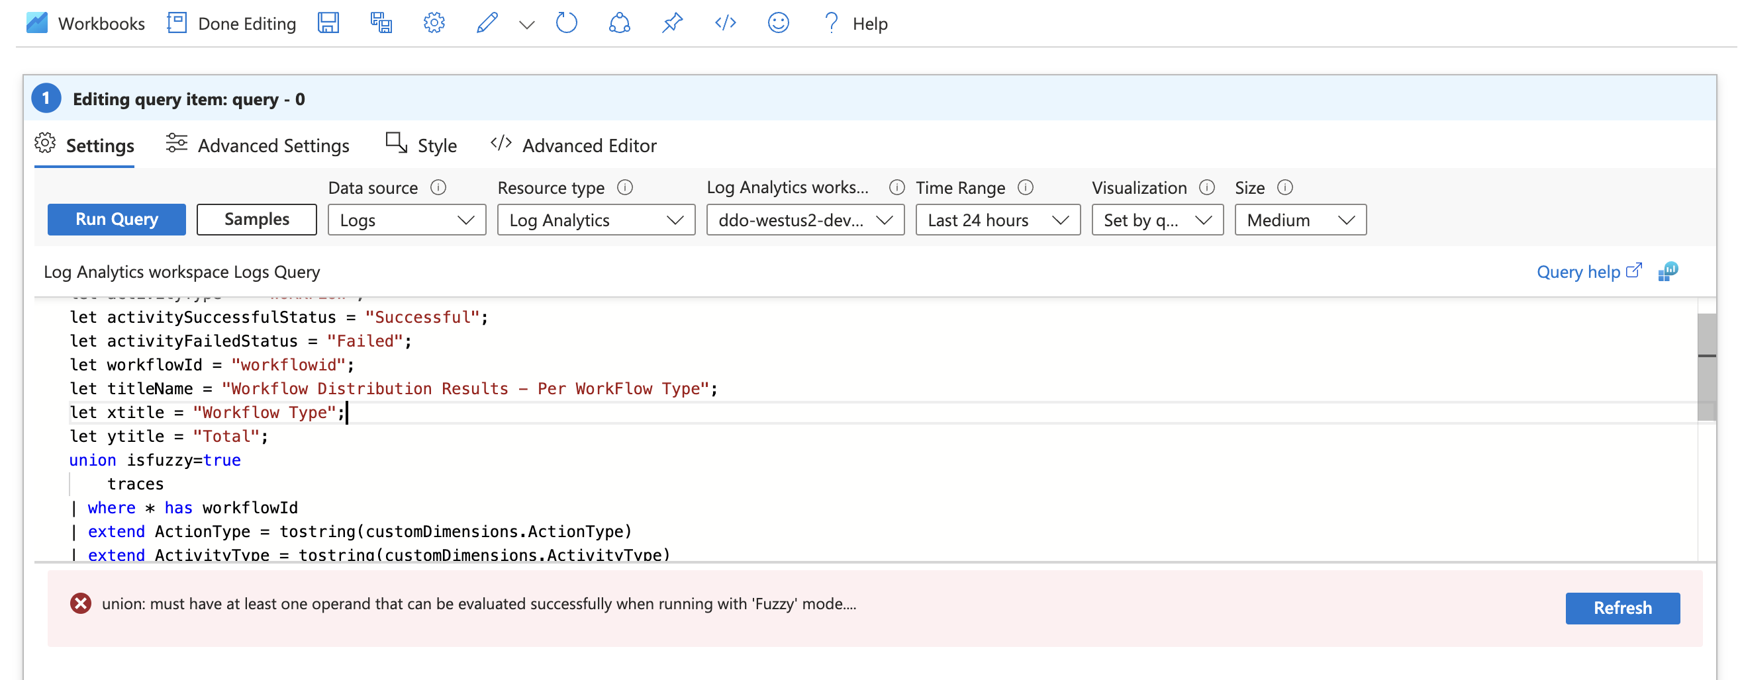Click the Visualization info icon
The width and height of the screenshot is (1740, 680).
coord(1208,188)
